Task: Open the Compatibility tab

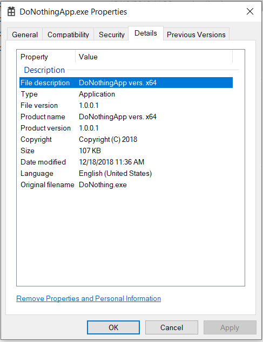Action: click(68, 35)
